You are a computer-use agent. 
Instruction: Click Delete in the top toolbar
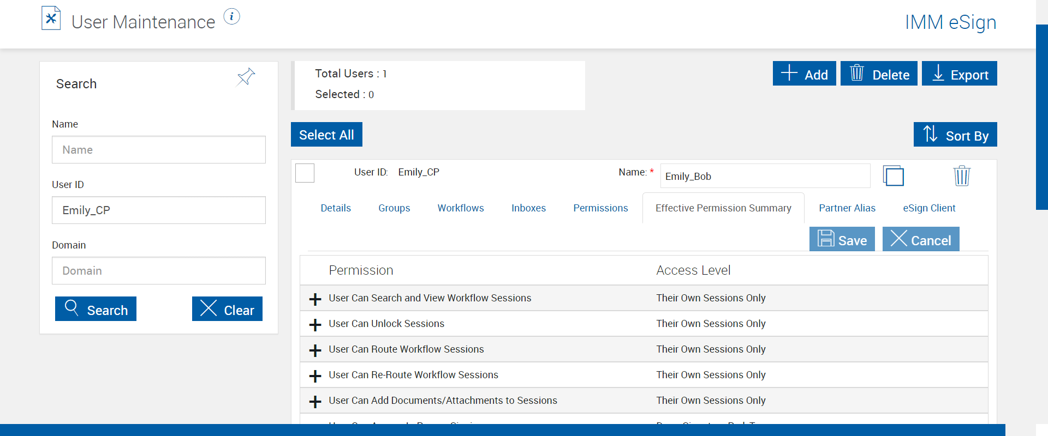click(x=879, y=74)
